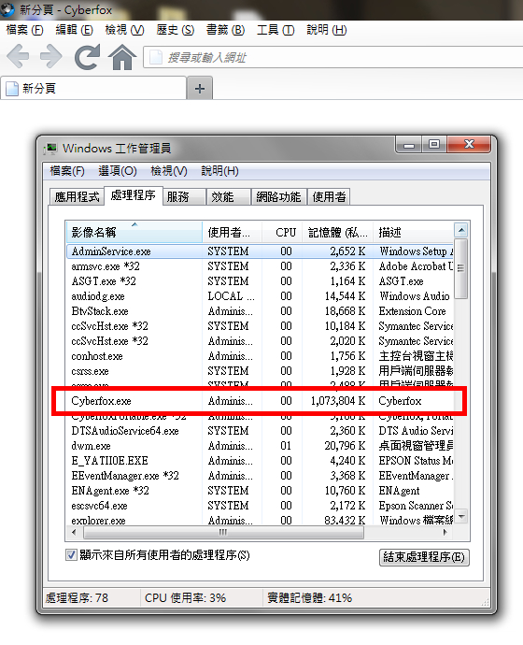
Task: Minimize the Windows 工作管理員 window
Action: tap(409, 145)
